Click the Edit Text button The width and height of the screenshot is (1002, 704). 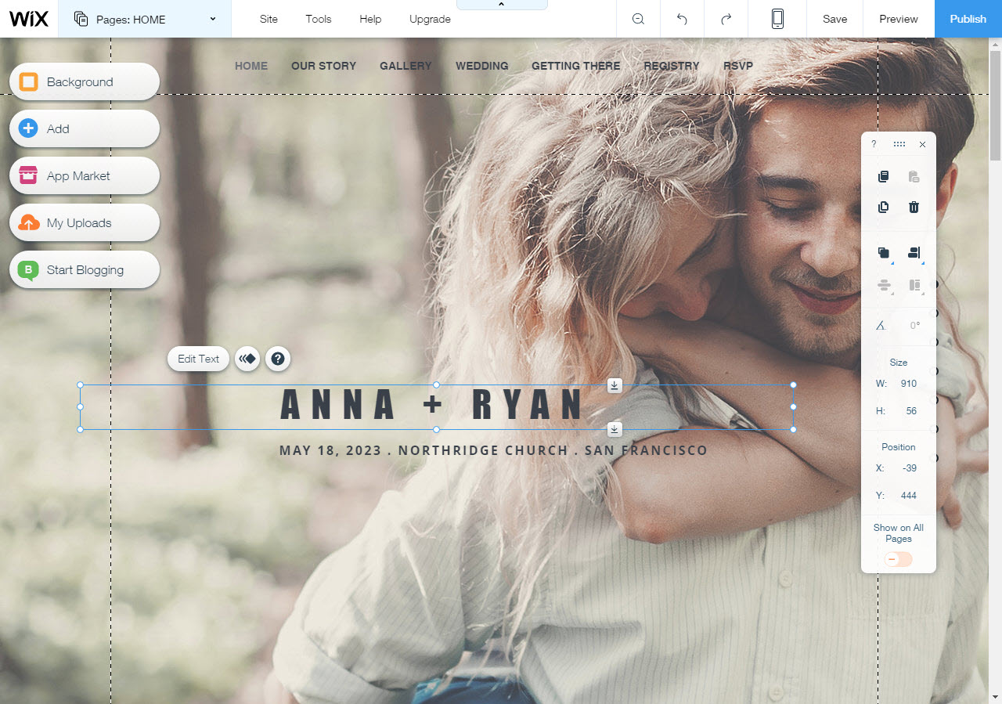pos(199,359)
